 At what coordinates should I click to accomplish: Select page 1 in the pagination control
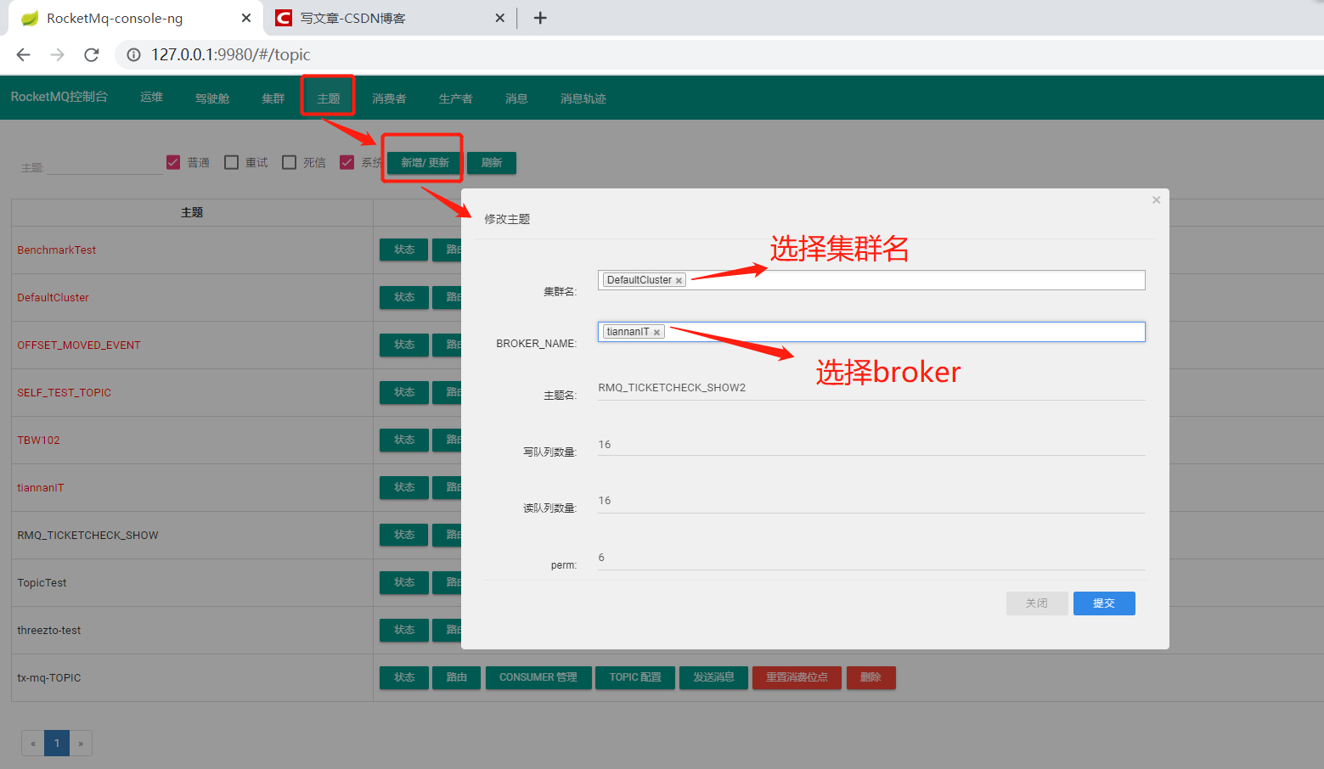coord(56,743)
